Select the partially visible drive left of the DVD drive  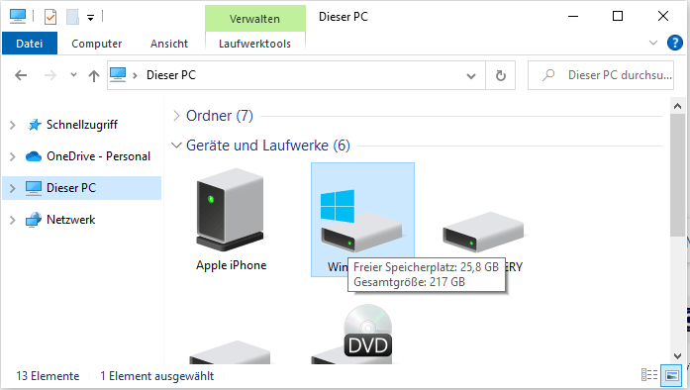point(230,352)
